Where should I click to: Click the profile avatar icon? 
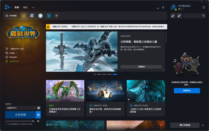tap(173, 7)
